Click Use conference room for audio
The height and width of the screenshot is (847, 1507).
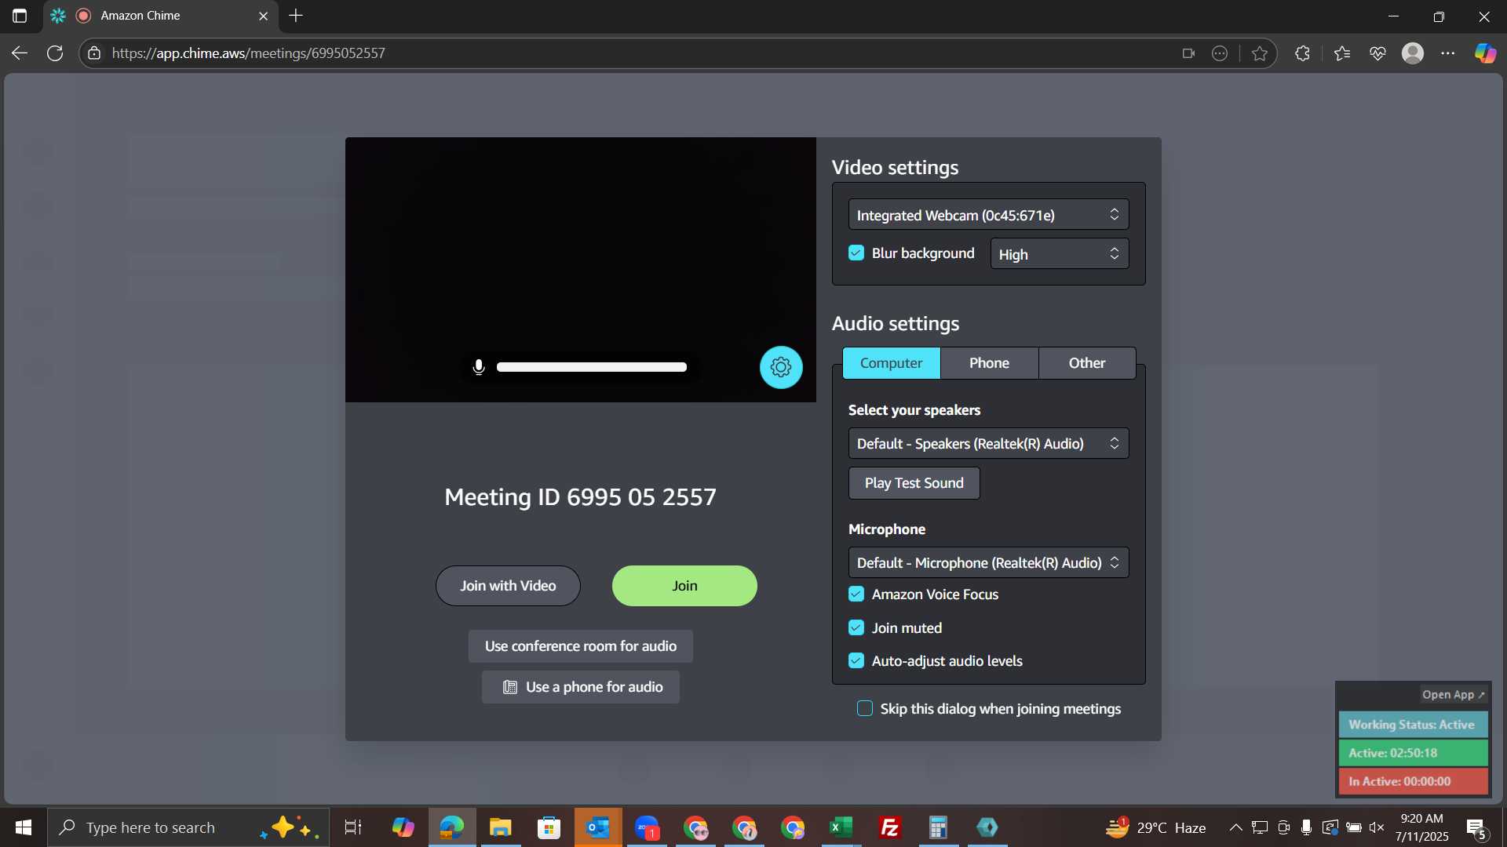(581, 646)
